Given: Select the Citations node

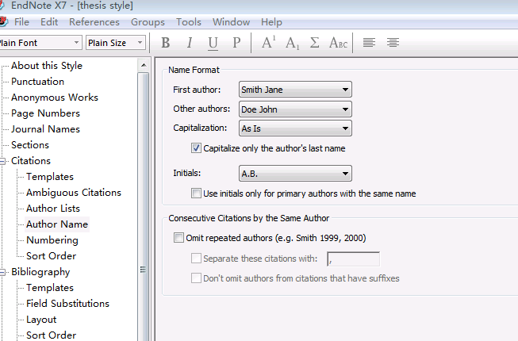Looking at the screenshot, I should (x=31, y=161).
